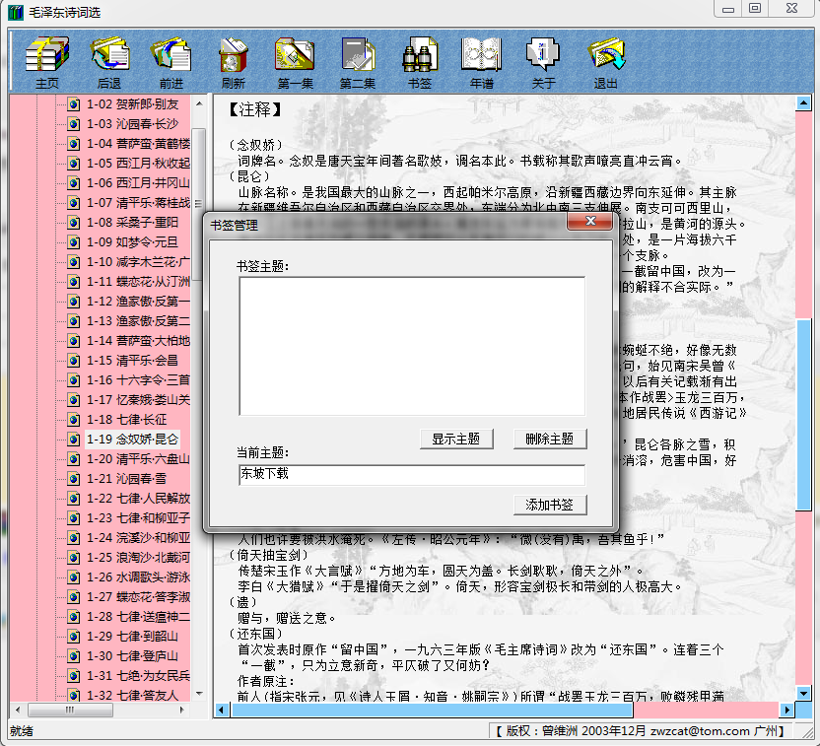Open the 主页 home toolbar icon

pyautogui.click(x=47, y=62)
